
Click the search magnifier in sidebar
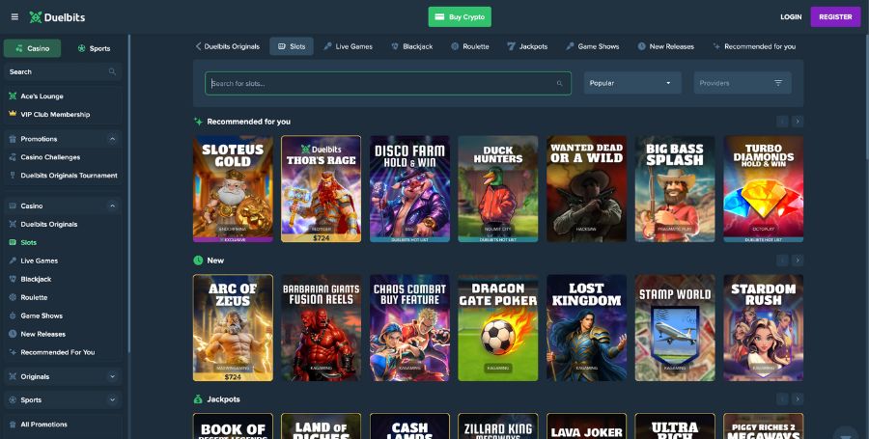[112, 71]
